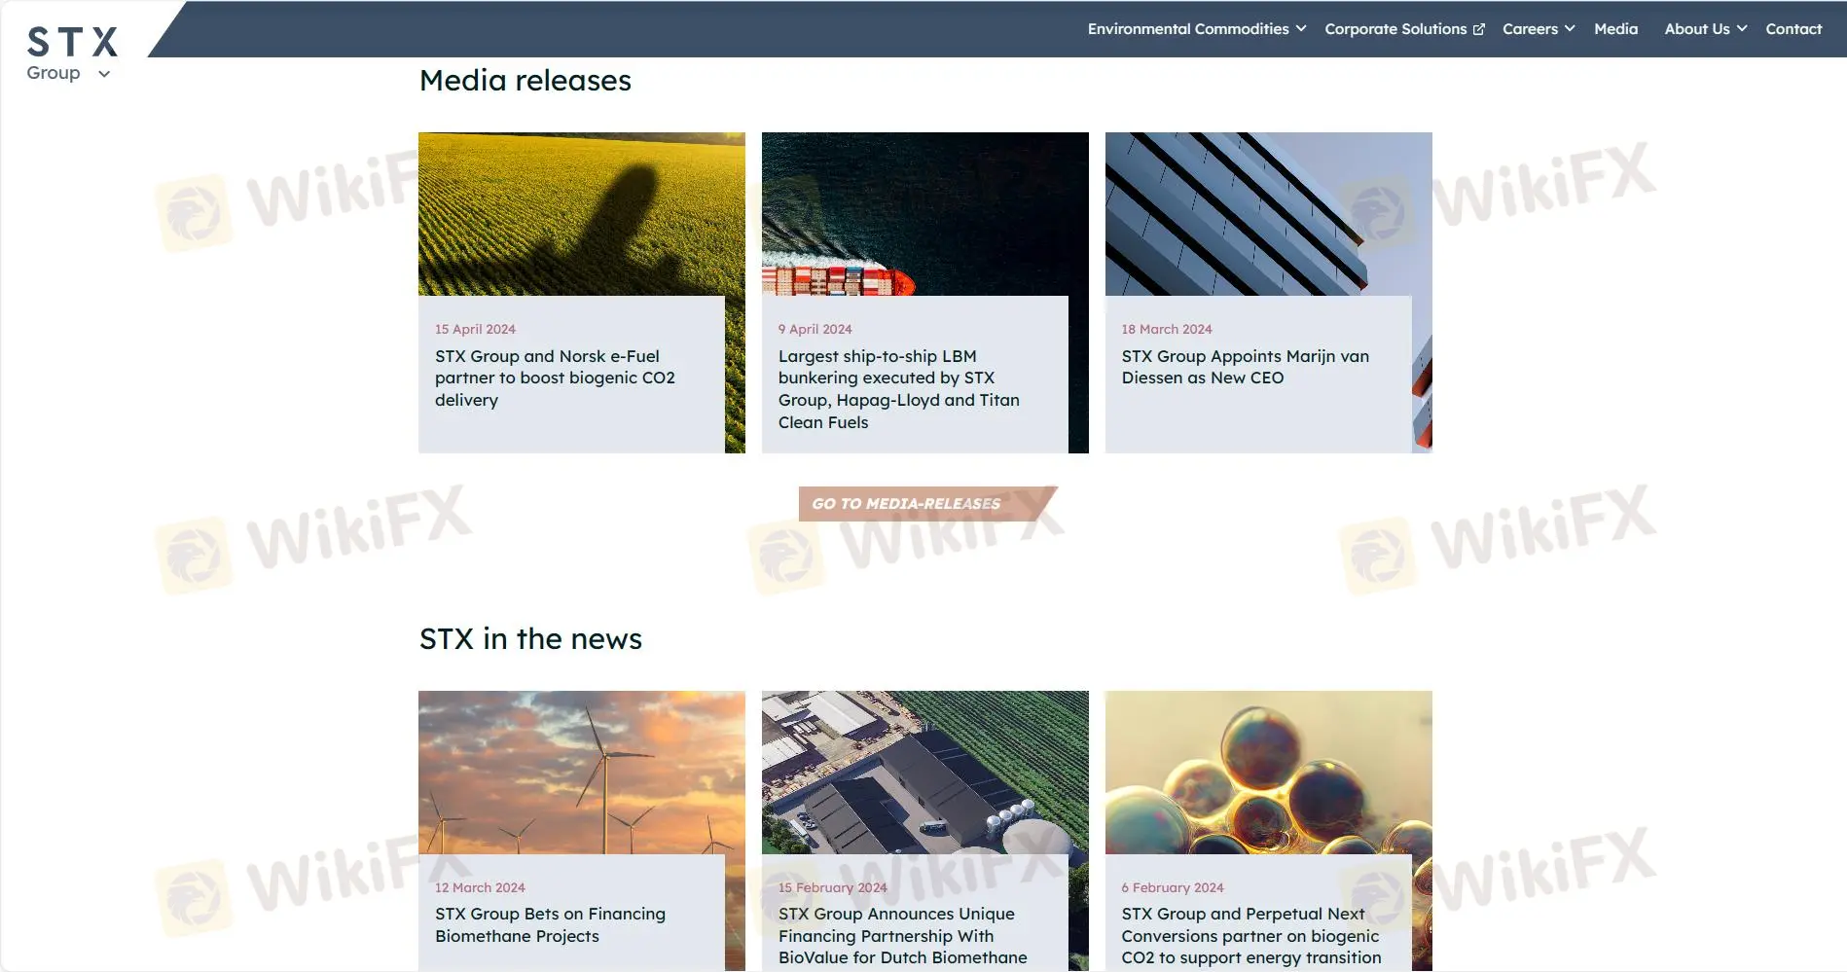Image resolution: width=1847 pixels, height=972 pixels.
Task: Read the Norsk e-Fuel biogenic CO2 article
Action: pos(555,378)
